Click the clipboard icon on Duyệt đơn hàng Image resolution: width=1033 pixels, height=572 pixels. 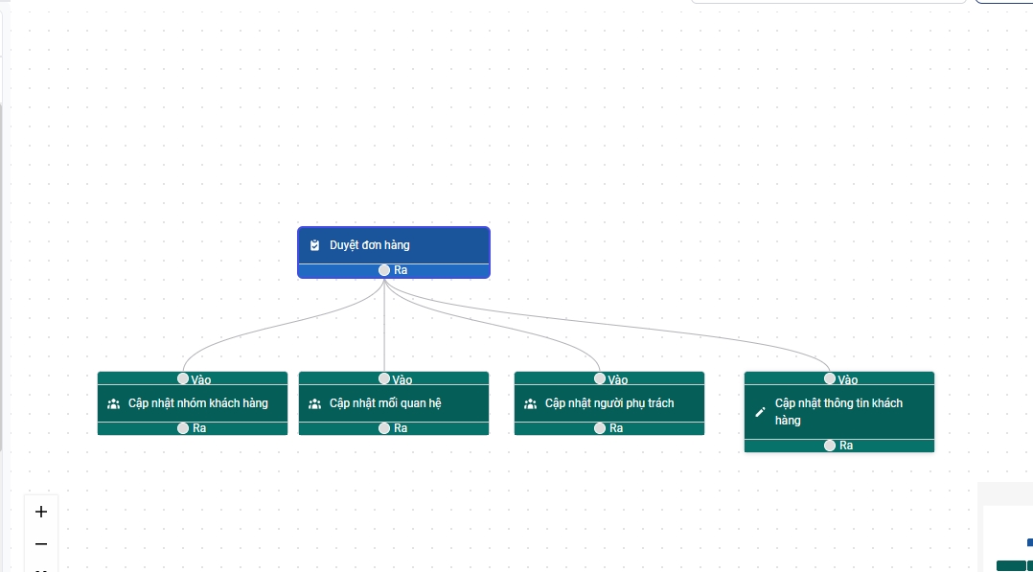point(315,245)
